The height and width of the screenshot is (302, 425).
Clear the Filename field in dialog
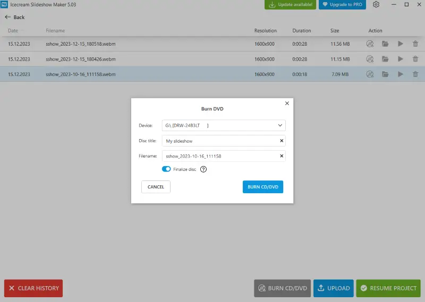pos(282,156)
